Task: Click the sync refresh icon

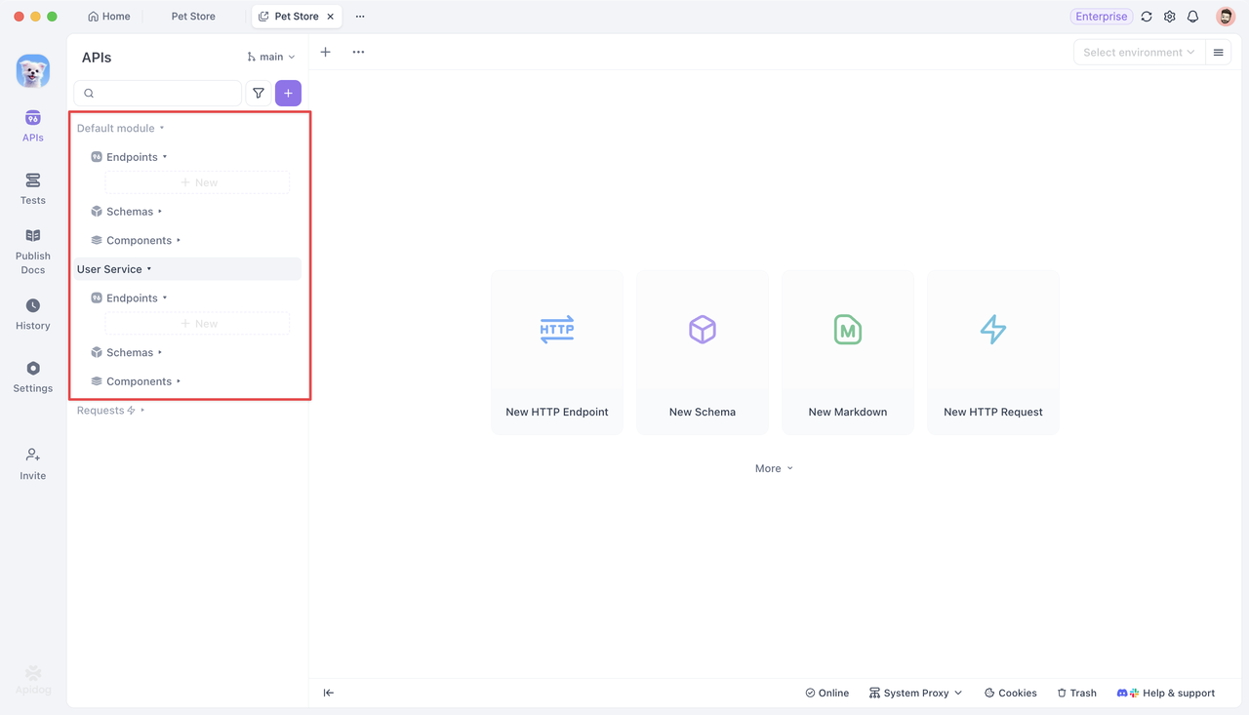Action: click(1147, 17)
